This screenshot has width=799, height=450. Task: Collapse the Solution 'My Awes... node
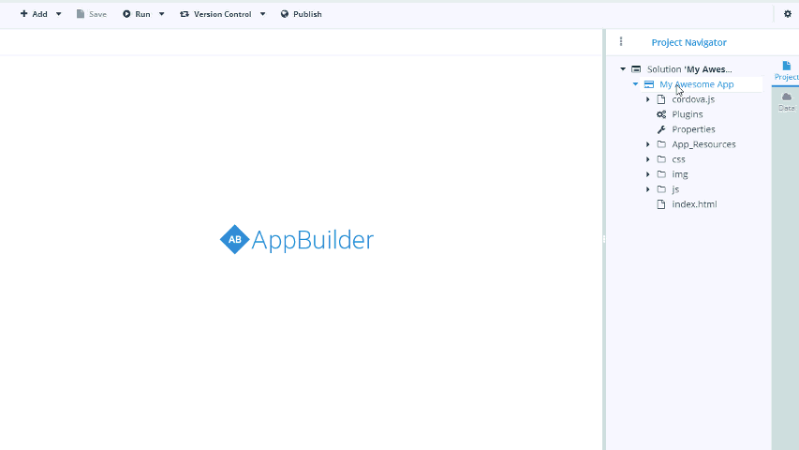click(x=623, y=68)
